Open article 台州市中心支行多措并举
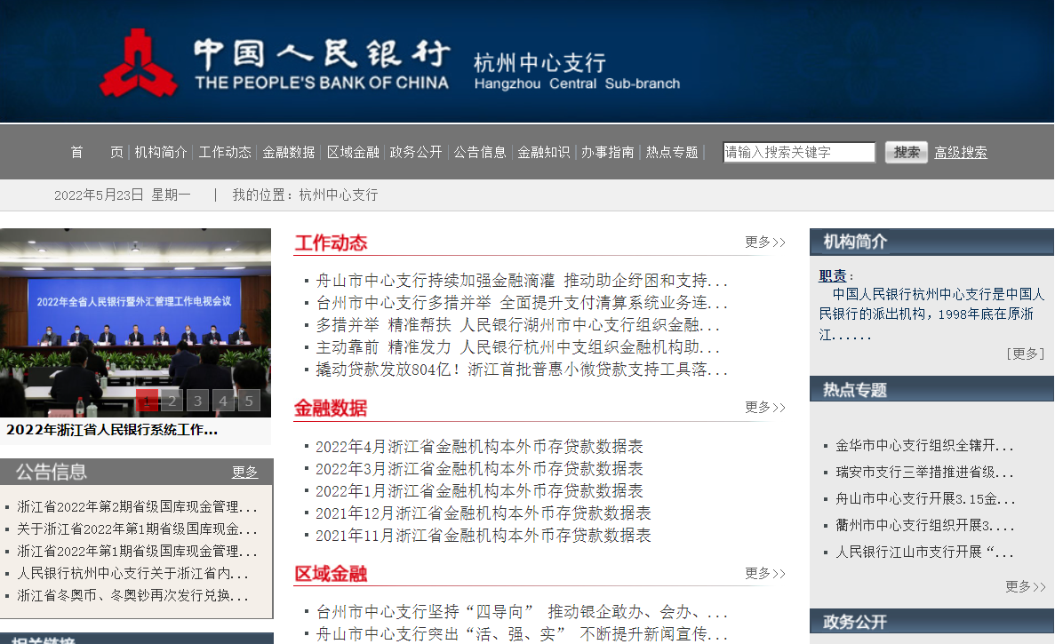 pos(522,303)
